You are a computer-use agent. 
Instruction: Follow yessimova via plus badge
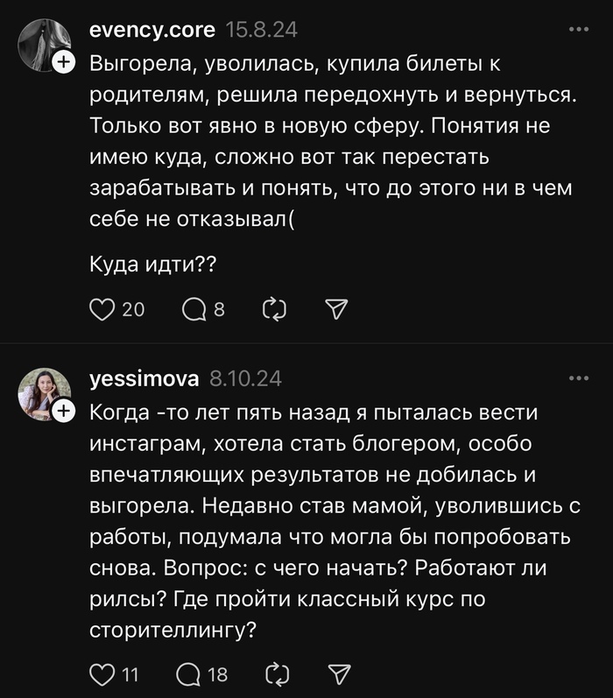pyautogui.click(x=63, y=411)
